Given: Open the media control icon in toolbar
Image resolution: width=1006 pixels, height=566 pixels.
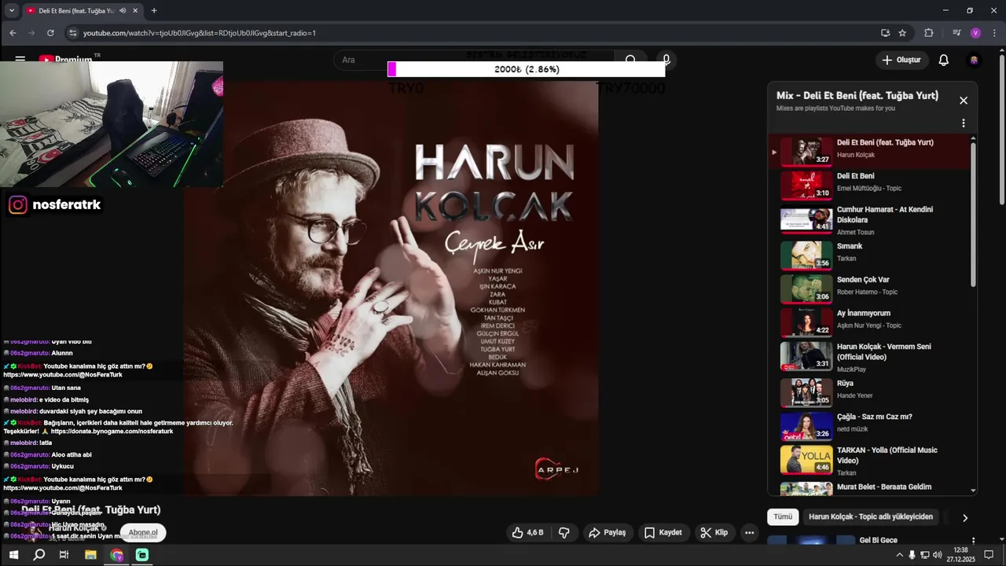Looking at the screenshot, I should [x=956, y=33].
